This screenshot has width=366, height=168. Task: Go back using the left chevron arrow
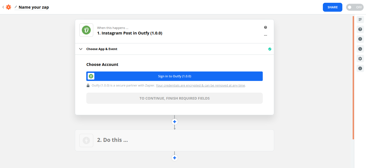tap(3, 7)
